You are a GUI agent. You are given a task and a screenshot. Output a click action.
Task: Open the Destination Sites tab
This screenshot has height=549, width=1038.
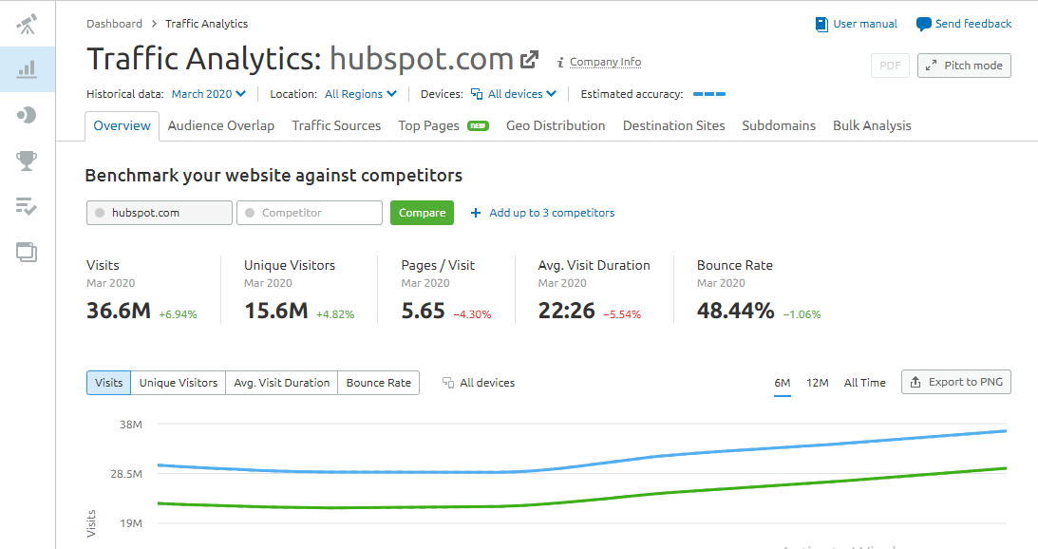[674, 125]
